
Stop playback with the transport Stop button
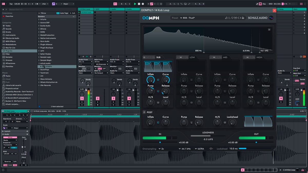click(x=139, y=4)
